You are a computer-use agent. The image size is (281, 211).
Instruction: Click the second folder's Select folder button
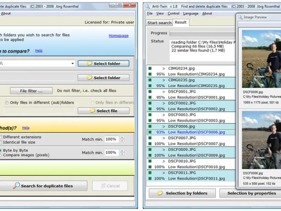[x=104, y=78]
